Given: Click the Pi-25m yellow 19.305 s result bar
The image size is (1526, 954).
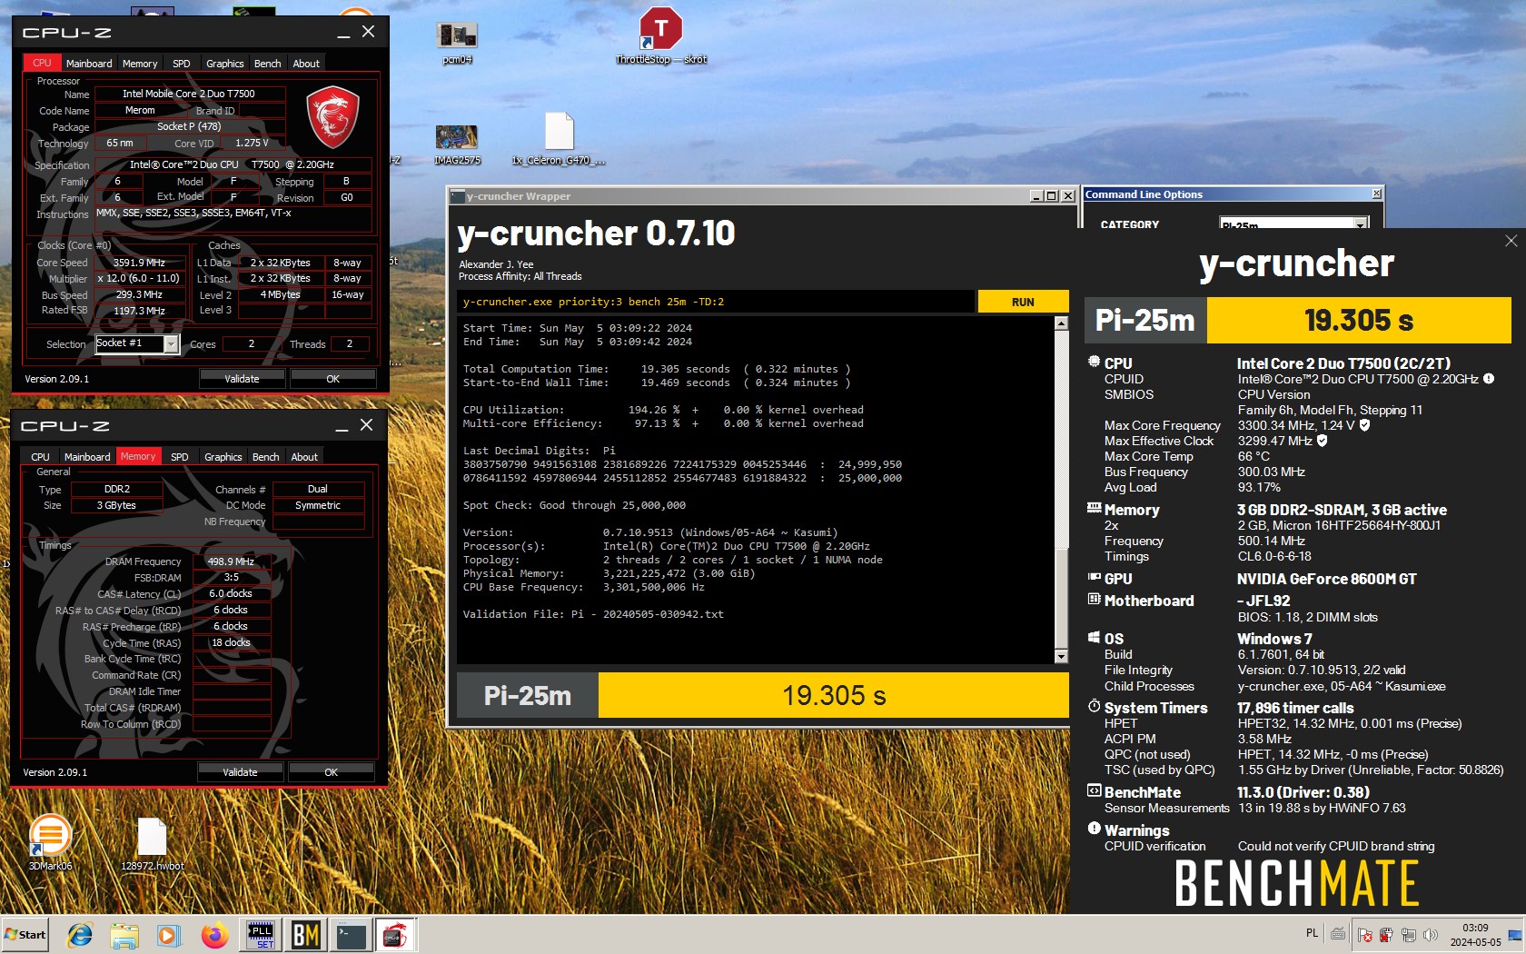Looking at the screenshot, I should pyautogui.click(x=834, y=695).
